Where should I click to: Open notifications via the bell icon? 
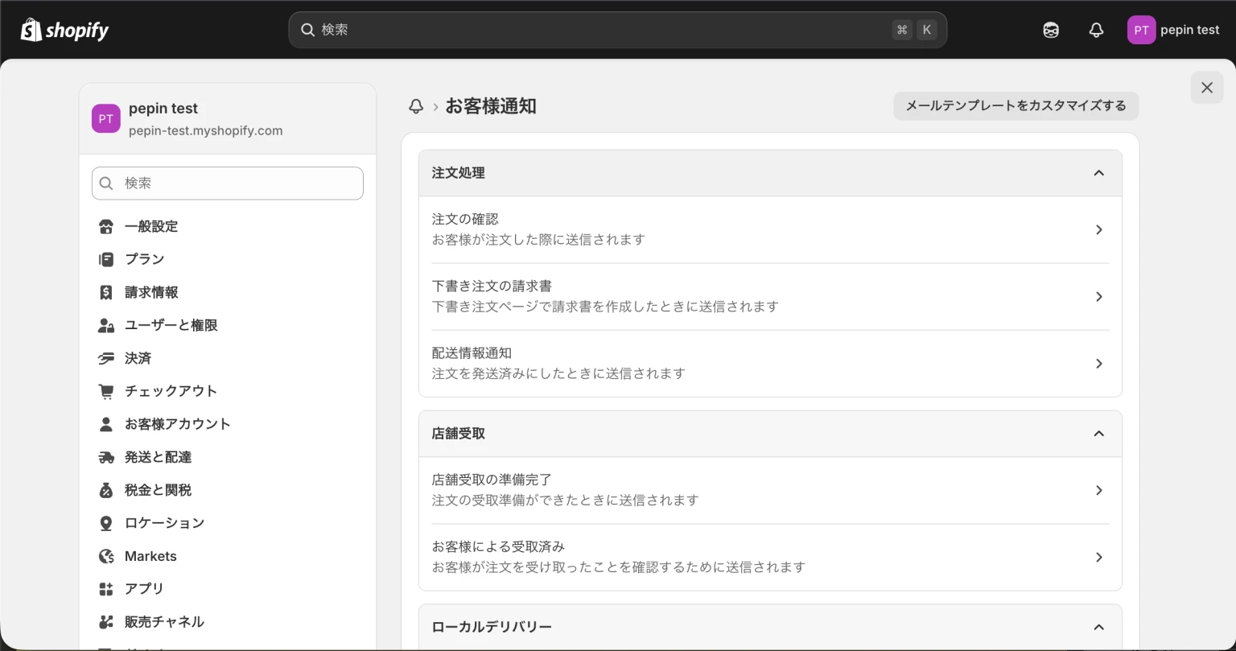coord(1095,30)
